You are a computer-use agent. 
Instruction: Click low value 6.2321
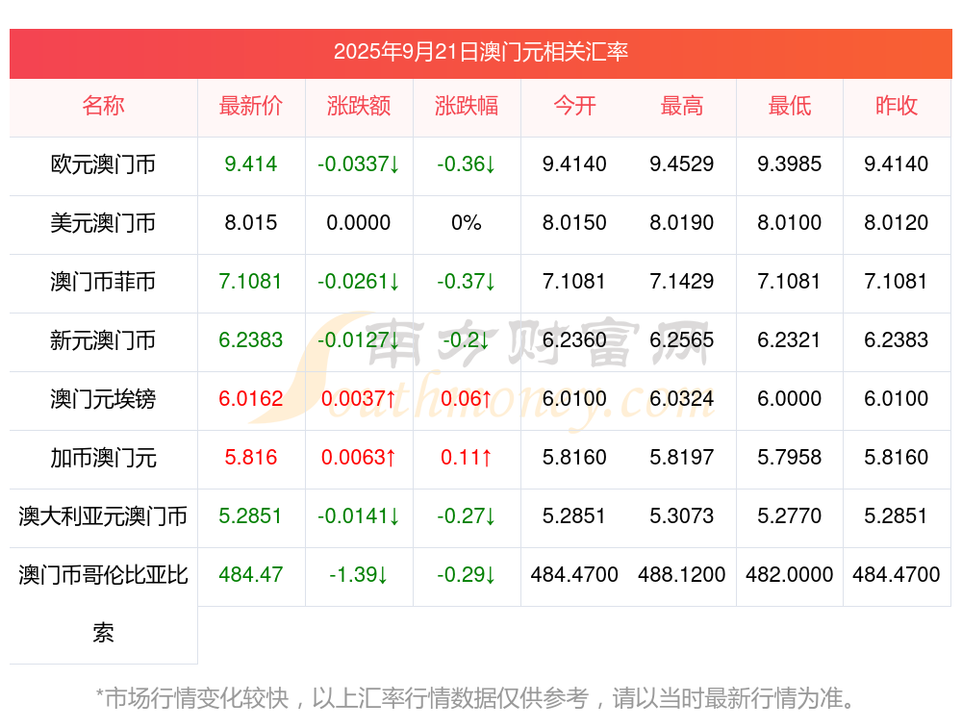pyautogui.click(x=790, y=339)
